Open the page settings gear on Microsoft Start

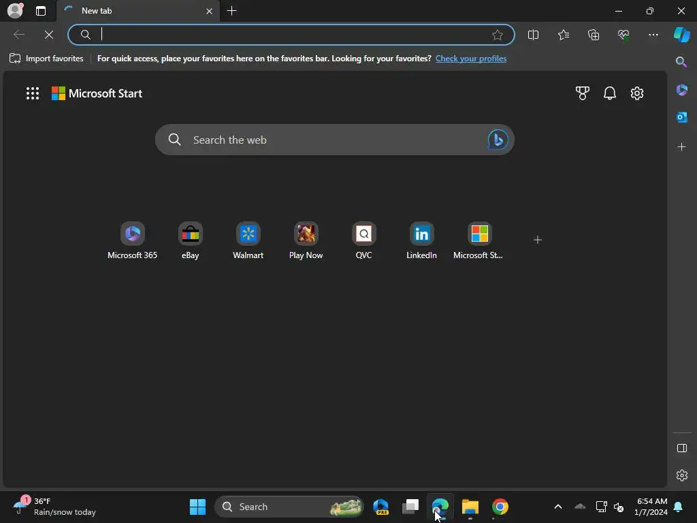[x=637, y=93]
